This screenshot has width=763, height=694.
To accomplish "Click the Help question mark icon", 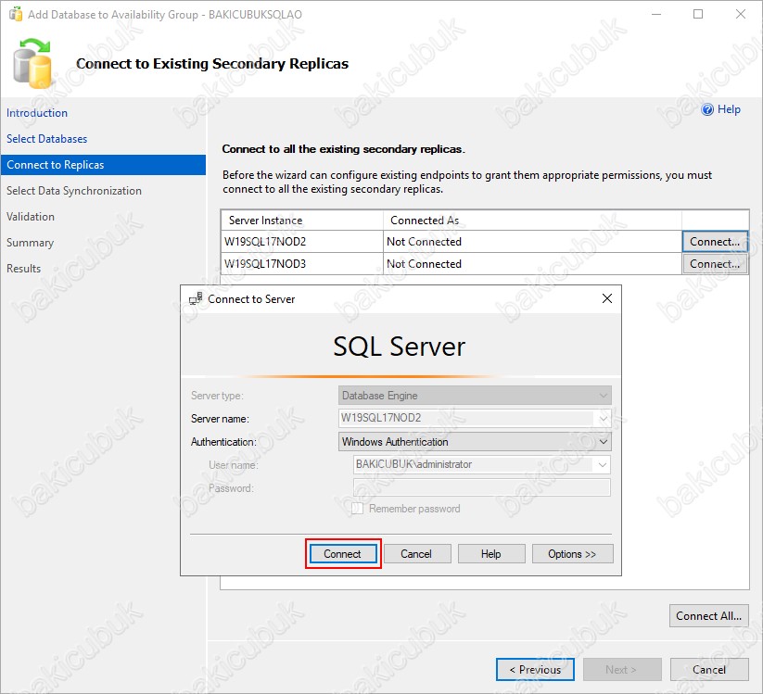I will [x=707, y=109].
